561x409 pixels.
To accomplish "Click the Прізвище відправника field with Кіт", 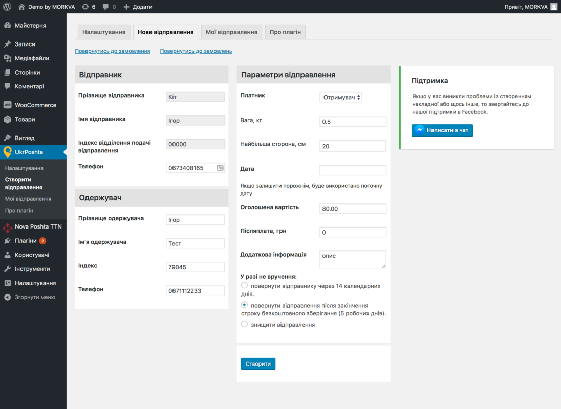I will click(196, 97).
